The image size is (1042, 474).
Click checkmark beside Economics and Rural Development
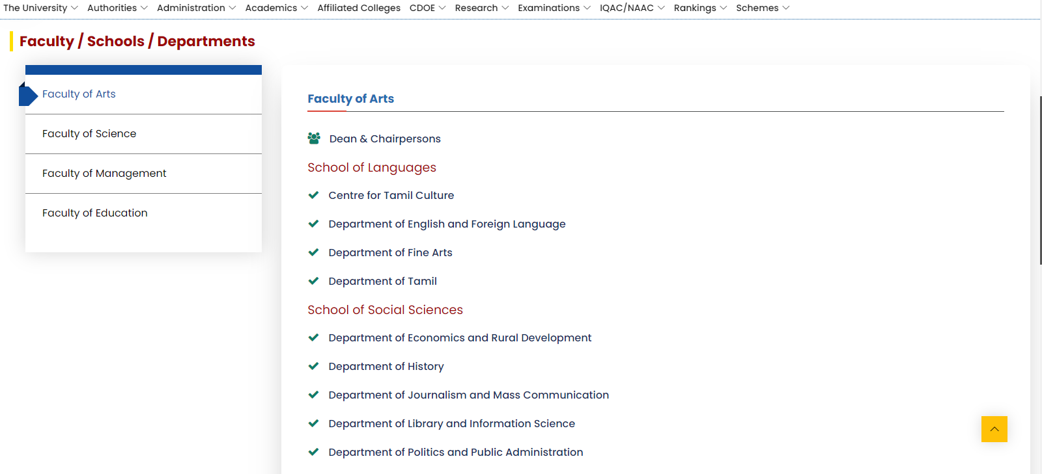(313, 337)
